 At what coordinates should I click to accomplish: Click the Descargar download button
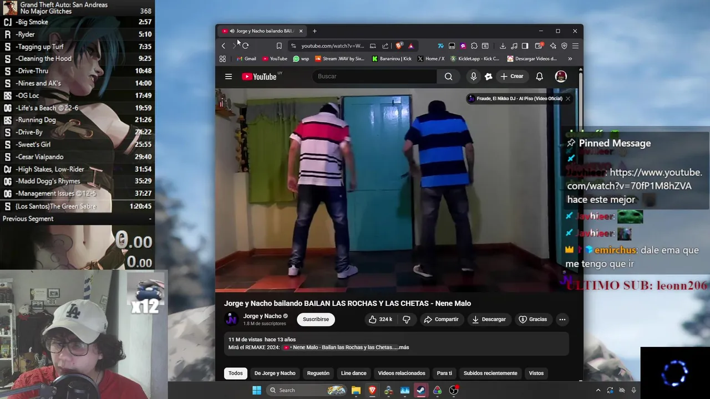tap(489, 319)
